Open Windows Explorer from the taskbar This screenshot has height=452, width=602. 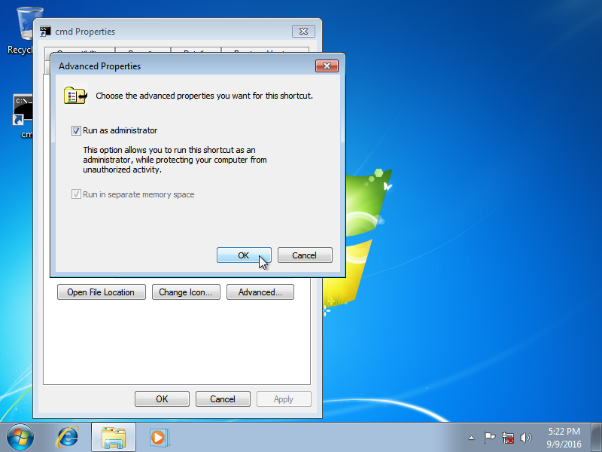click(114, 438)
